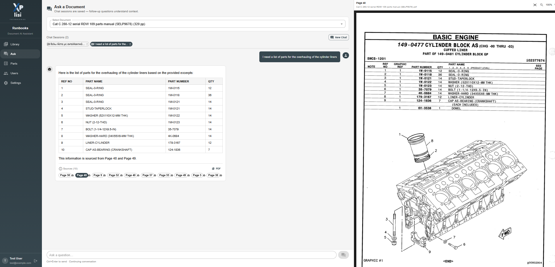Click the print icon next to Page 5
555x267 pixels.
[x=204, y=176]
